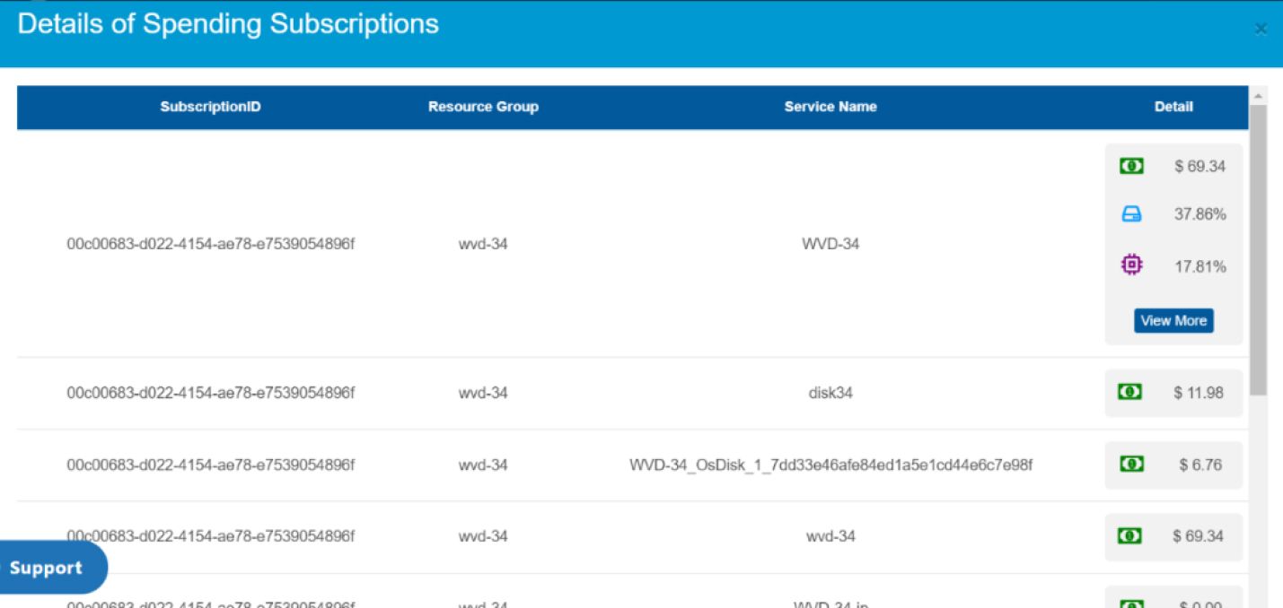The image size is (1283, 608).
Task: Click the purple CPU chip icon beside 17.81%
Action: 1132,265
